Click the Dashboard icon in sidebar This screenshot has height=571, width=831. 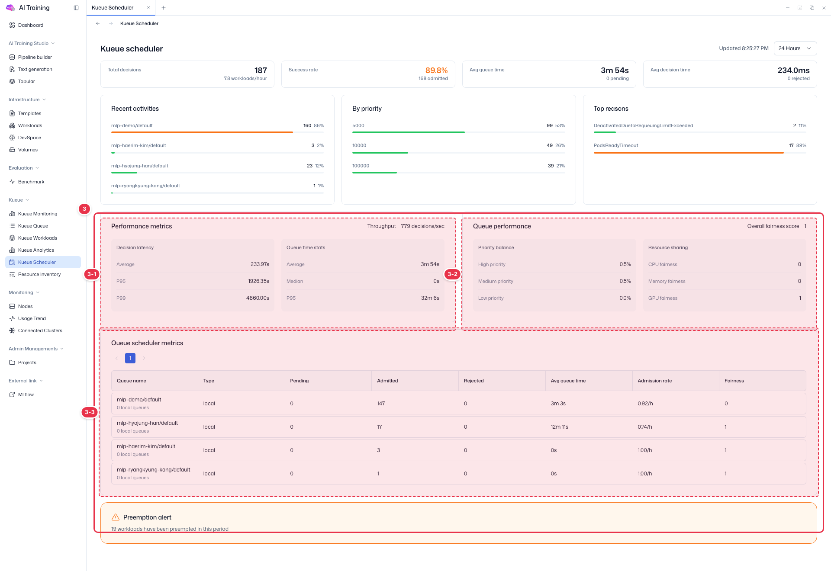click(x=12, y=25)
